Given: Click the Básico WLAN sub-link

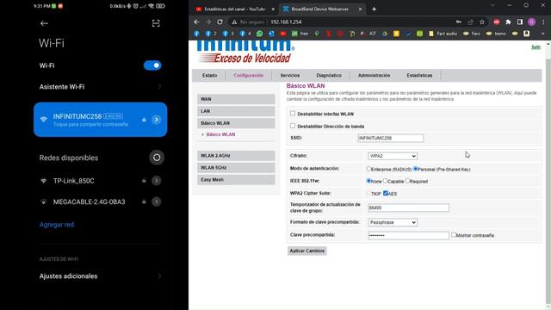Looking at the screenshot, I should (220, 134).
